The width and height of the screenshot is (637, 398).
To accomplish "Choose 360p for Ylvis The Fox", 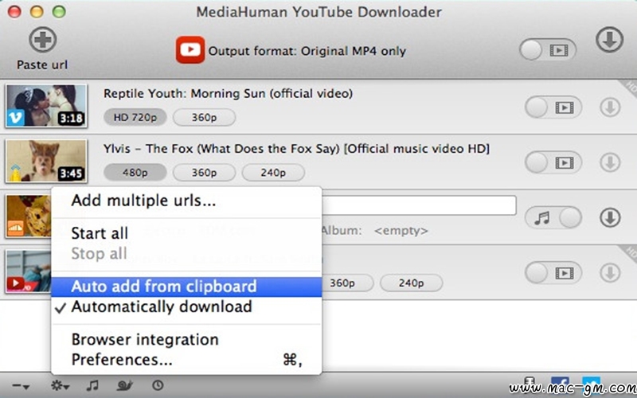I will pyautogui.click(x=204, y=173).
